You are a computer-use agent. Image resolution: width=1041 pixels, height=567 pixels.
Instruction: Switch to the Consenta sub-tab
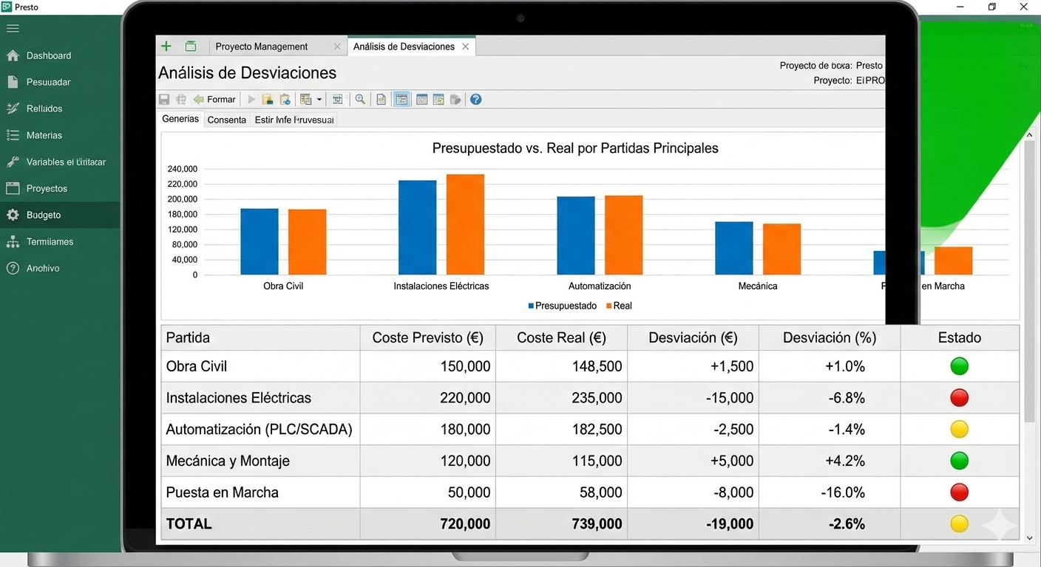(227, 120)
